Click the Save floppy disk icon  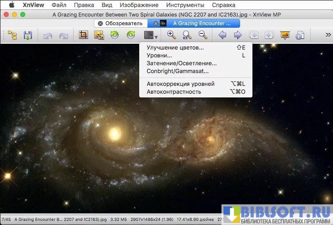(28, 36)
